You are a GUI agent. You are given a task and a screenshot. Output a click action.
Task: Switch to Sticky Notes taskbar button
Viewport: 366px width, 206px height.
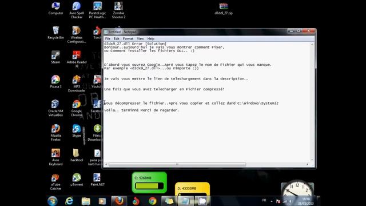[169, 201]
